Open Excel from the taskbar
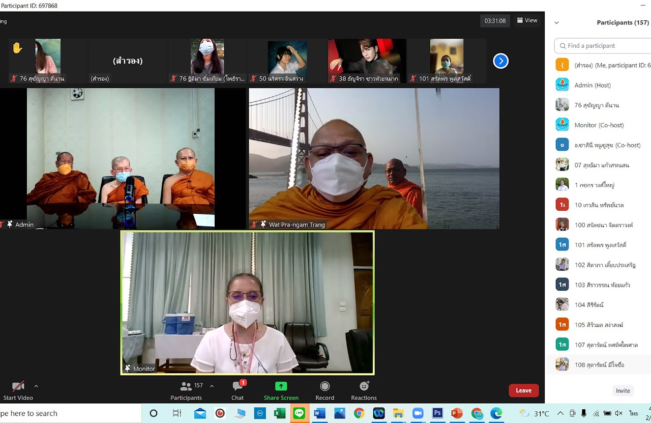 279,413
